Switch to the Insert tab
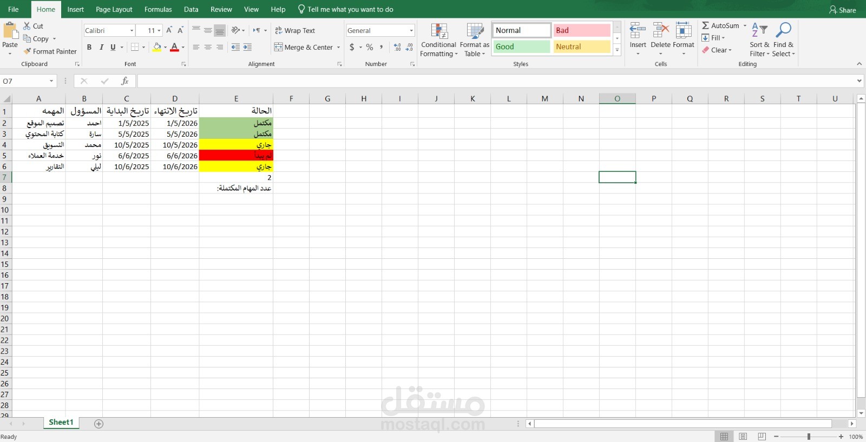This screenshot has height=442, width=866. (76, 9)
